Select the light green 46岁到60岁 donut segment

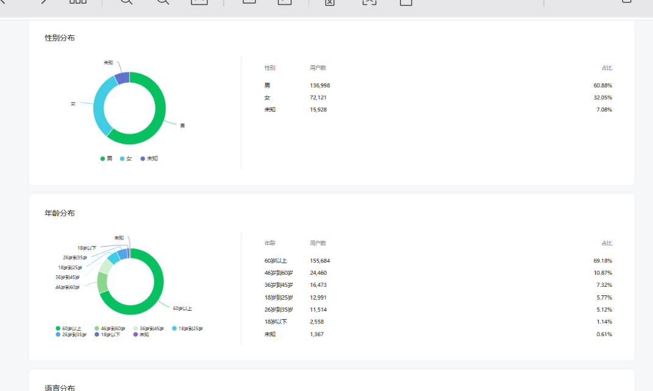[x=102, y=283]
